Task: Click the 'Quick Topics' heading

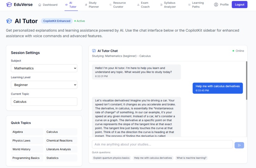Action: [x=21, y=123]
